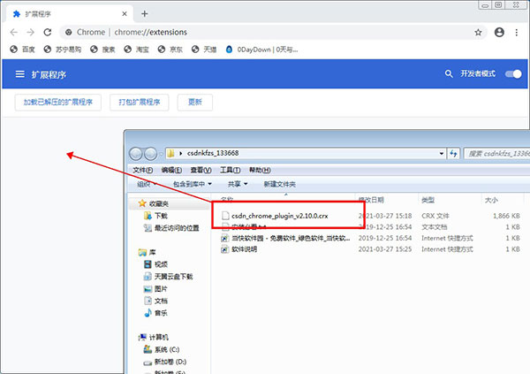
Task: Sort by 大小 column header
Action: 491,200
